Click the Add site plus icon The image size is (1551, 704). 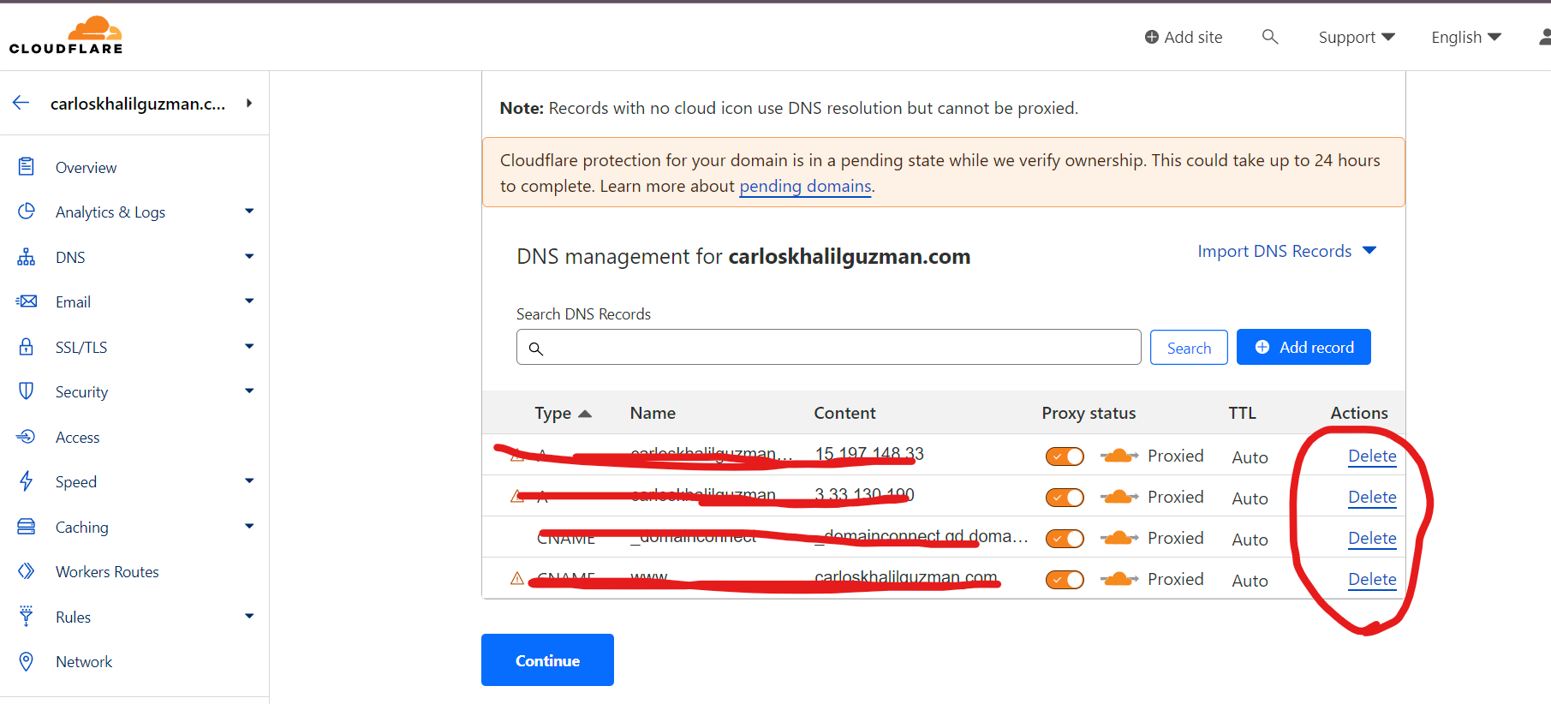tap(1152, 37)
